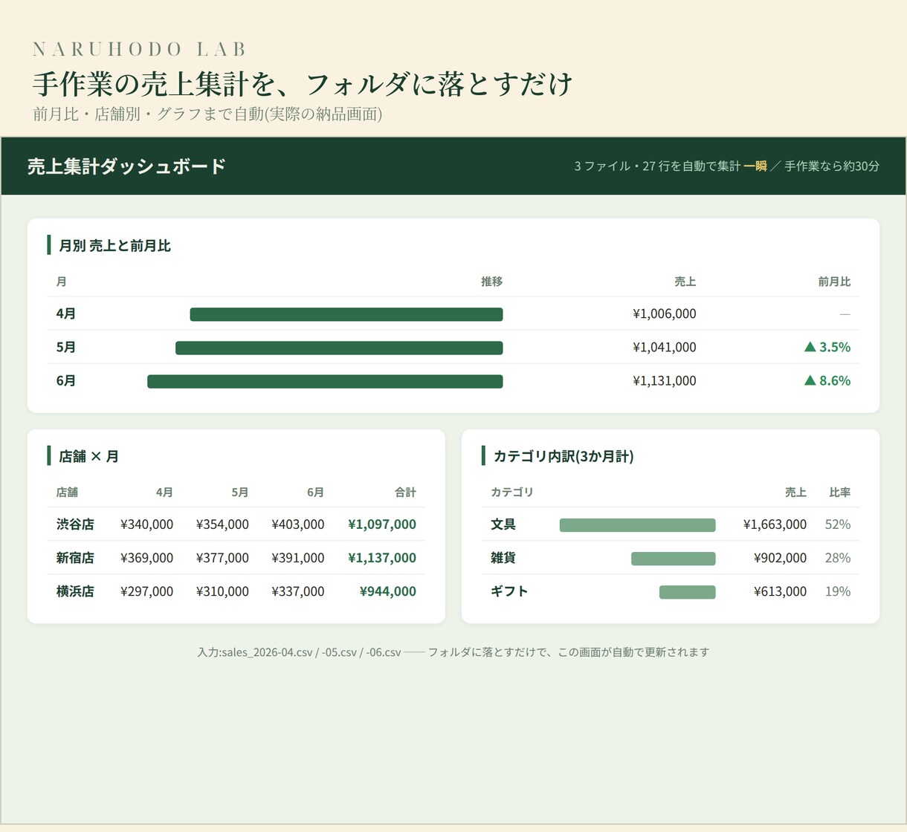Viewport: 907px width, 832px height.
Task: Click the headline 手作業の売上集計を、フォルダに落とすだけ
Action: (x=303, y=84)
